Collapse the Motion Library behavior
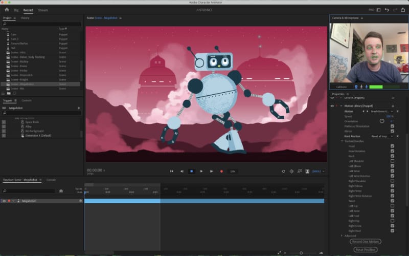Viewport: 409px width, 256px height. tap(341, 106)
